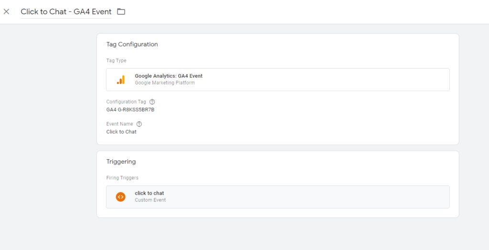Image resolution: width=489 pixels, height=250 pixels.
Task: Click the orange Custom Event trigger icon
Action: pos(121,197)
